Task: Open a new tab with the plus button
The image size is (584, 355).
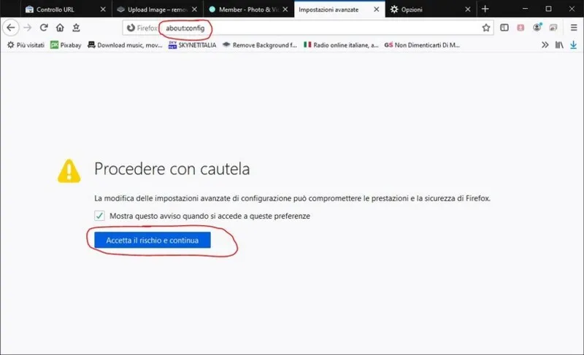Action: [485, 9]
